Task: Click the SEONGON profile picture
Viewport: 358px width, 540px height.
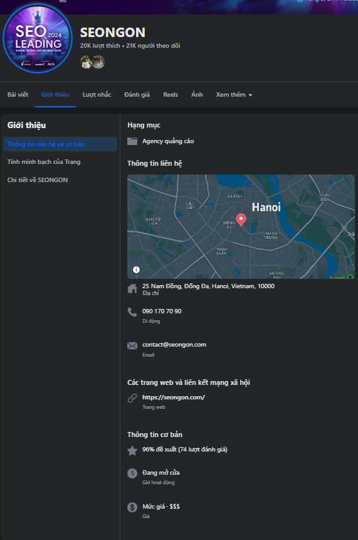Action: click(x=38, y=38)
